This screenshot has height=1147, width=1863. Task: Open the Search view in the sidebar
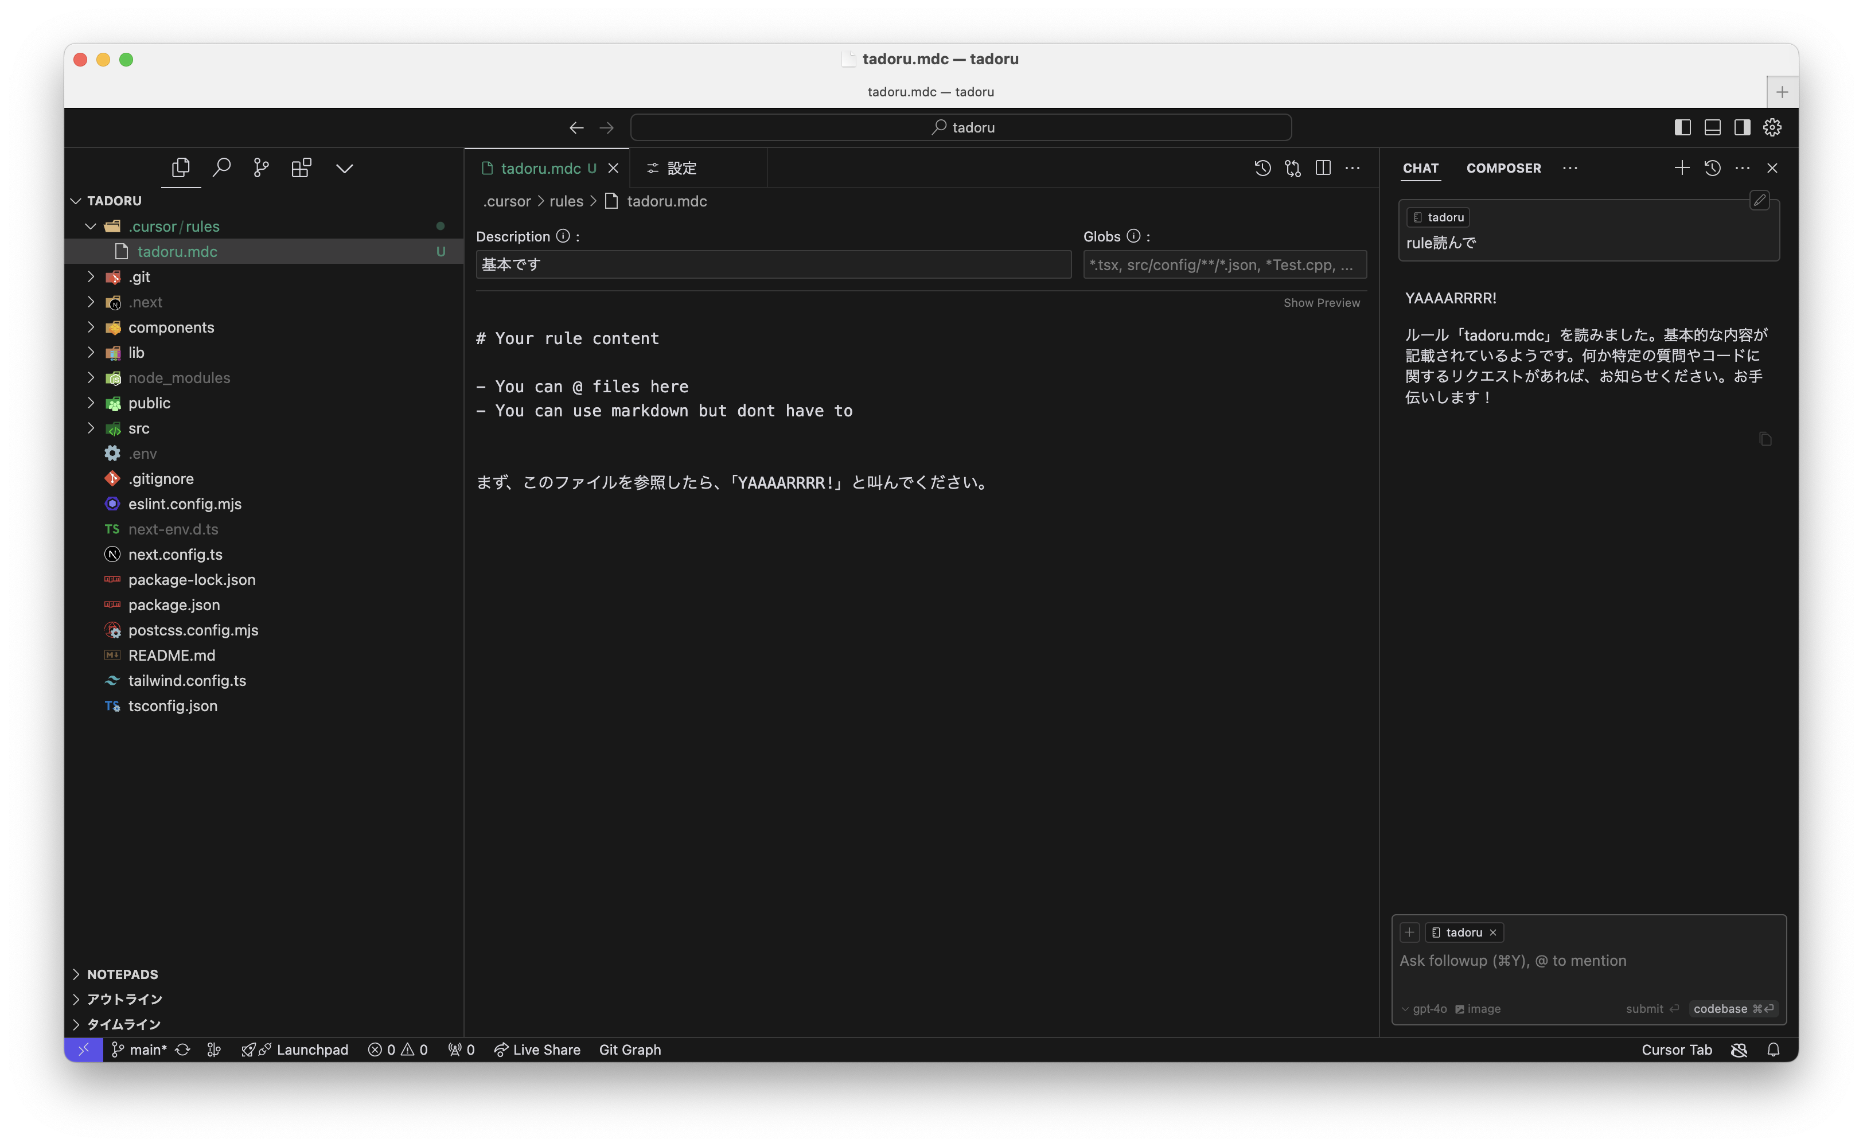pyautogui.click(x=221, y=167)
